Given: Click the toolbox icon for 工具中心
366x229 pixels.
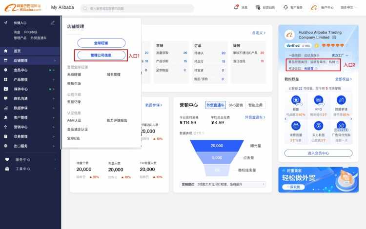Looking at the screenshot, I should (x=7, y=169).
